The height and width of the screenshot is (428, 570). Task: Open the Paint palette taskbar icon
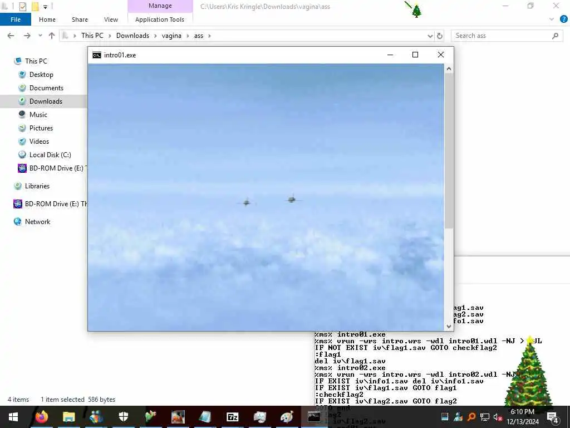[287, 417]
